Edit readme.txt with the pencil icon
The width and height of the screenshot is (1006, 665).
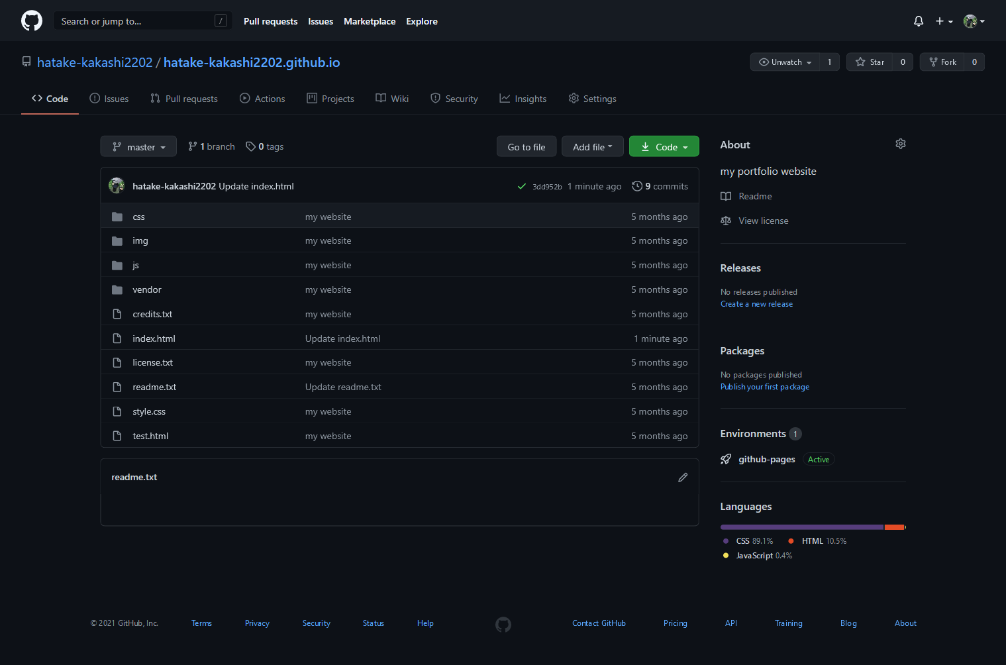[x=683, y=477]
